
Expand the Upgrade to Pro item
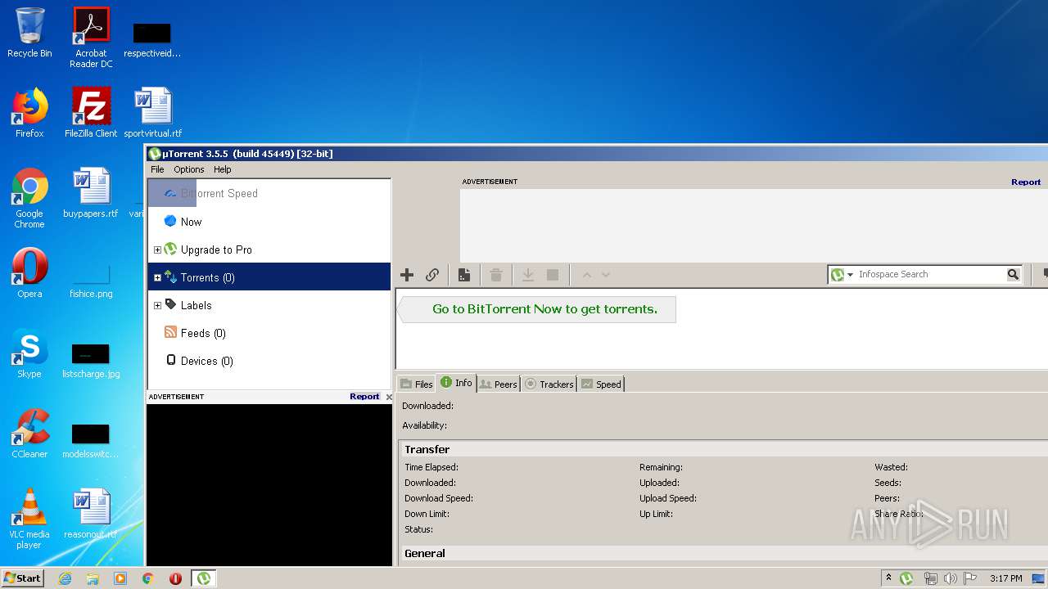[157, 250]
